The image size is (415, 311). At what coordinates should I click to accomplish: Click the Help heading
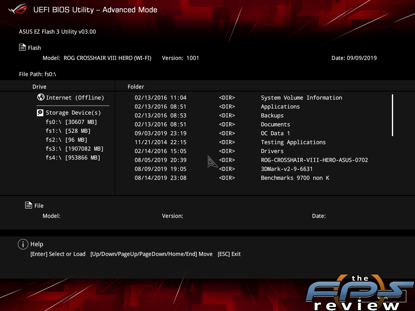(x=37, y=244)
